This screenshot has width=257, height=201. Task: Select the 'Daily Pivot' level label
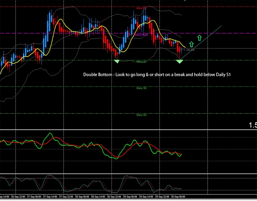coord(141,35)
